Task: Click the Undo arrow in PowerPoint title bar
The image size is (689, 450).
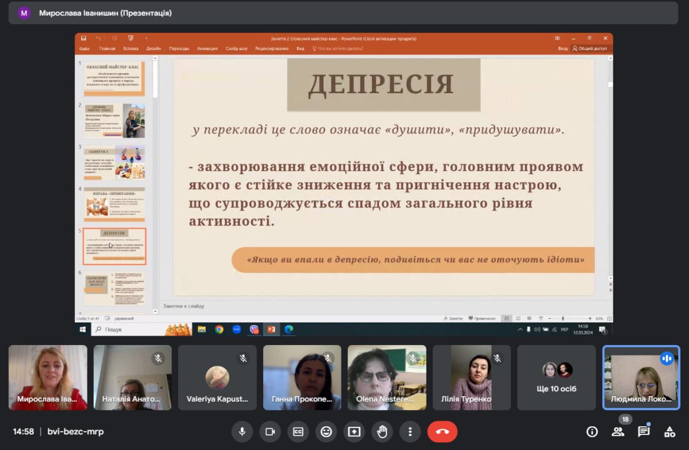Action: [98, 38]
